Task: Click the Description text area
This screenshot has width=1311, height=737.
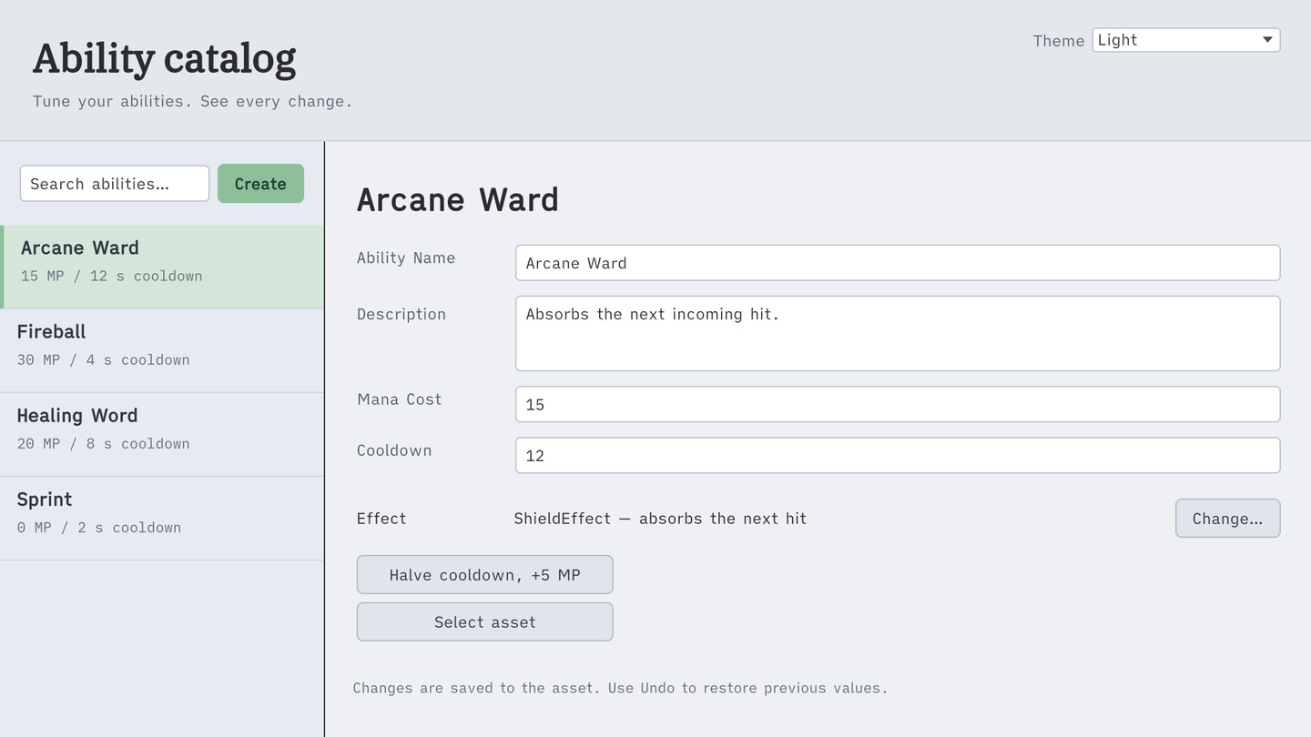Action: click(x=898, y=333)
